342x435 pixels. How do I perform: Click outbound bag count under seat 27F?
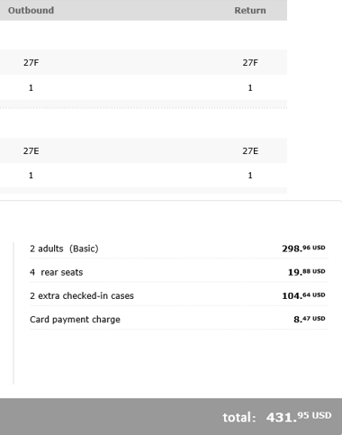(31, 87)
